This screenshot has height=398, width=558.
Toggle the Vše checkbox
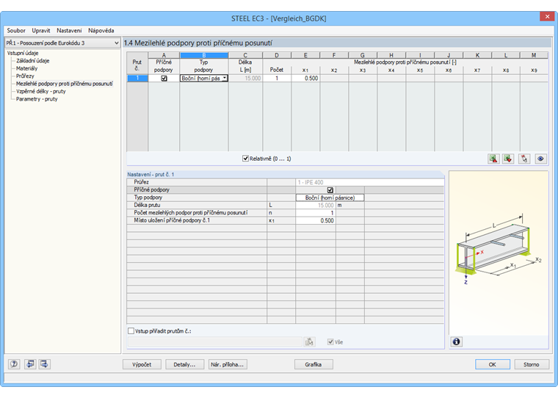(x=330, y=341)
